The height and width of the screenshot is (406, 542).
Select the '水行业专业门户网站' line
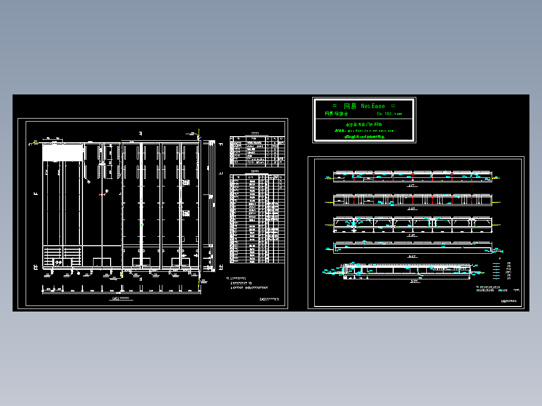[x=364, y=125]
